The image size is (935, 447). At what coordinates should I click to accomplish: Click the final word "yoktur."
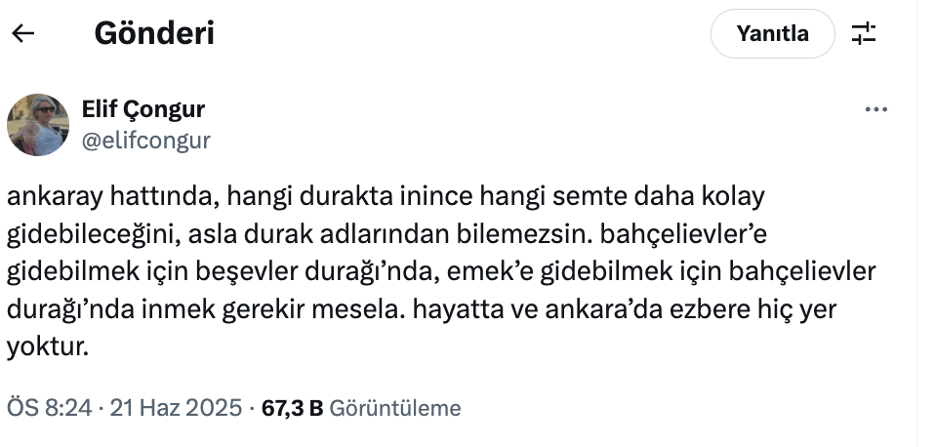[48, 348]
